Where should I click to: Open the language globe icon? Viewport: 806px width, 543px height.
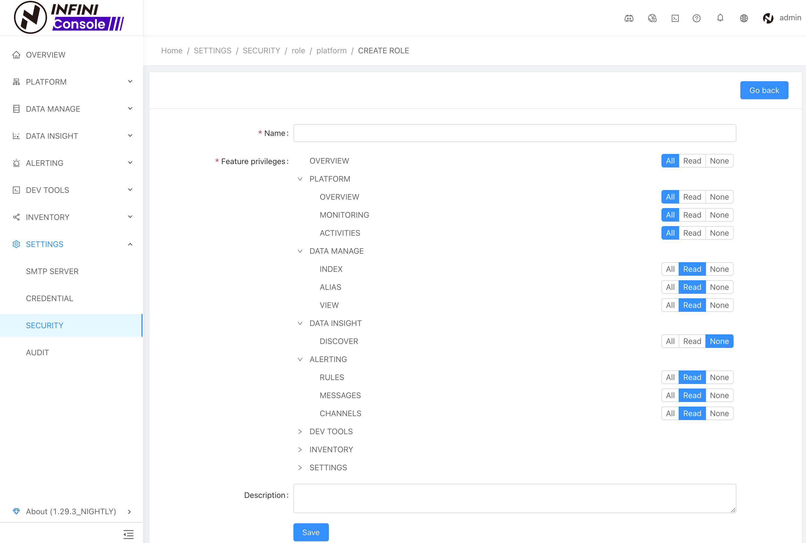(x=744, y=18)
